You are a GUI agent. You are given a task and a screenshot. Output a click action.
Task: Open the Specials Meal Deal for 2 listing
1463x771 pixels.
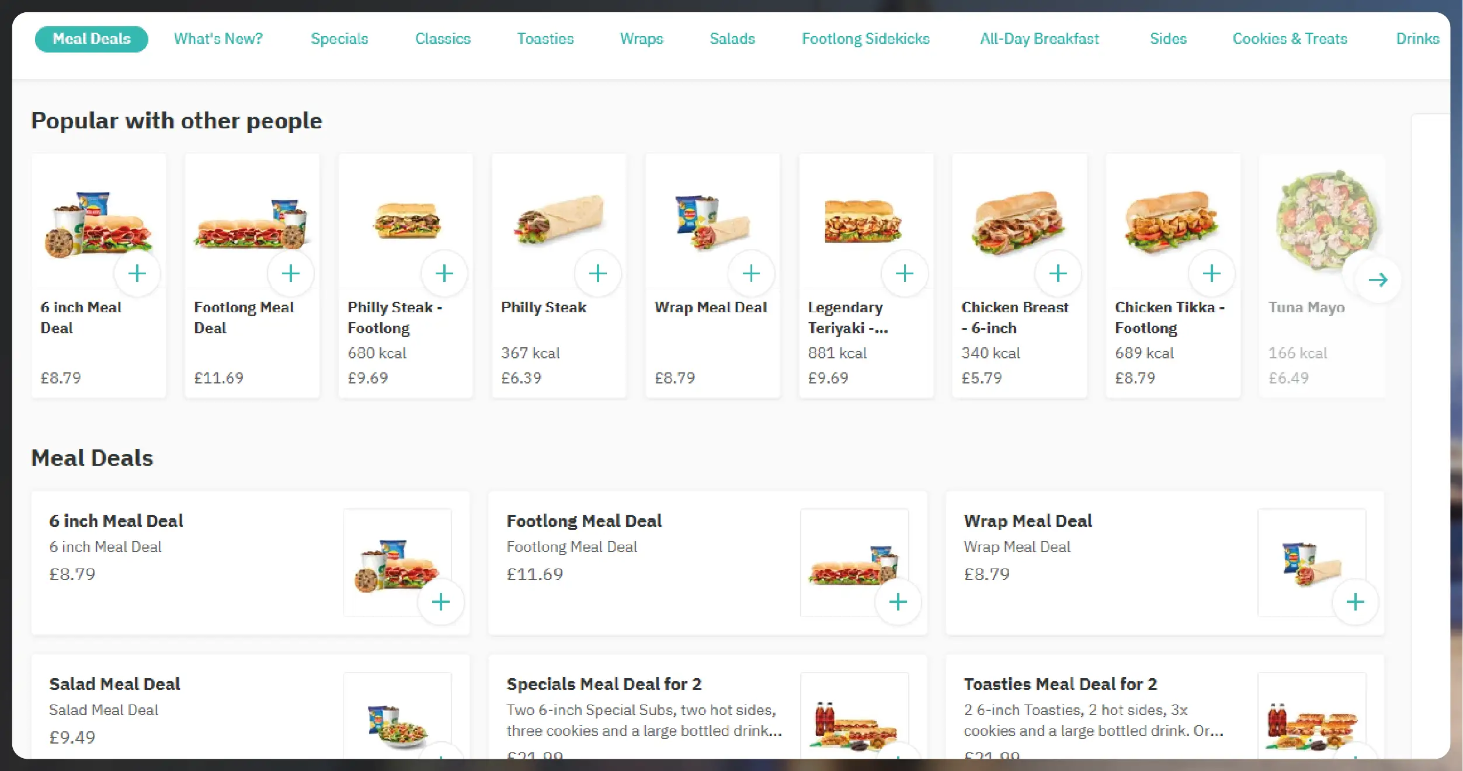604,683
